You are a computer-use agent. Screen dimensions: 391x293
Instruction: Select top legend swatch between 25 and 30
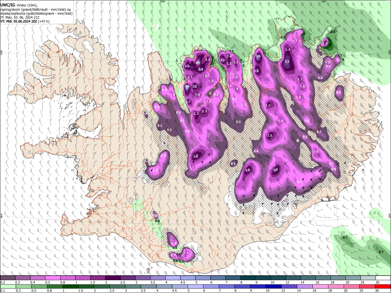(x=368, y=278)
